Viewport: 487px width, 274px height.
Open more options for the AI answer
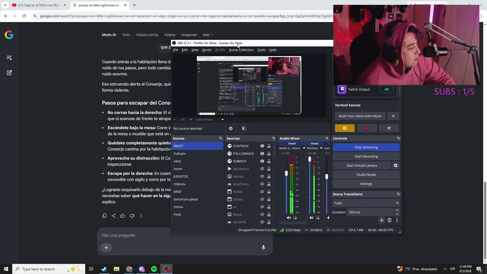click(141, 216)
